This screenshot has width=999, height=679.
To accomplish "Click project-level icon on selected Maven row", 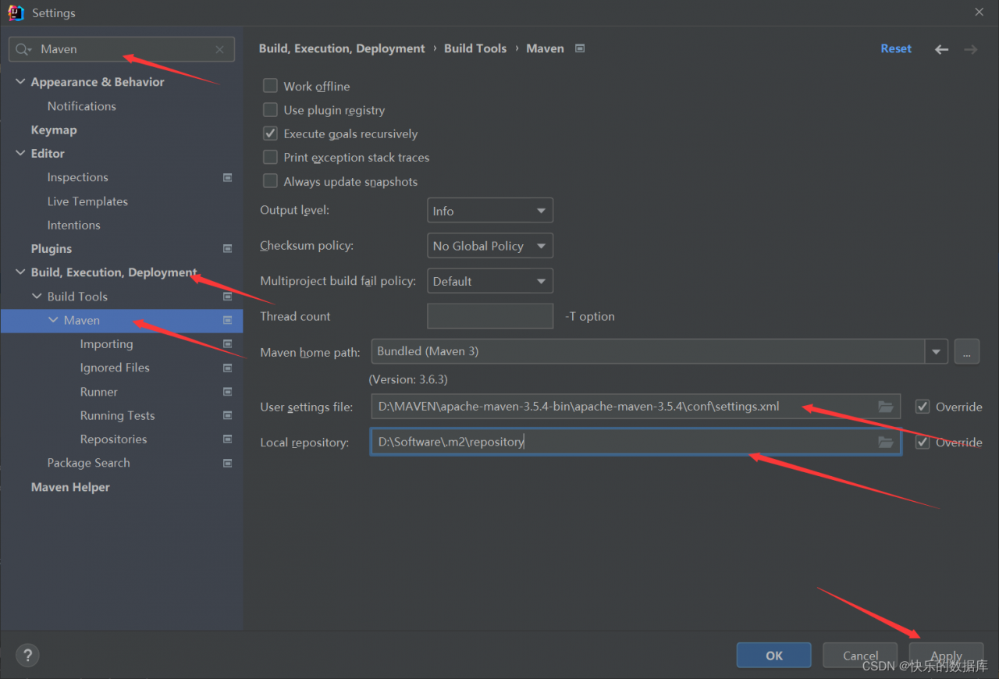I will (227, 320).
